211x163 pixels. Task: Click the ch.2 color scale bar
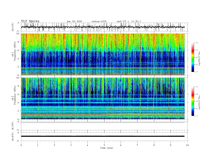click(193, 101)
